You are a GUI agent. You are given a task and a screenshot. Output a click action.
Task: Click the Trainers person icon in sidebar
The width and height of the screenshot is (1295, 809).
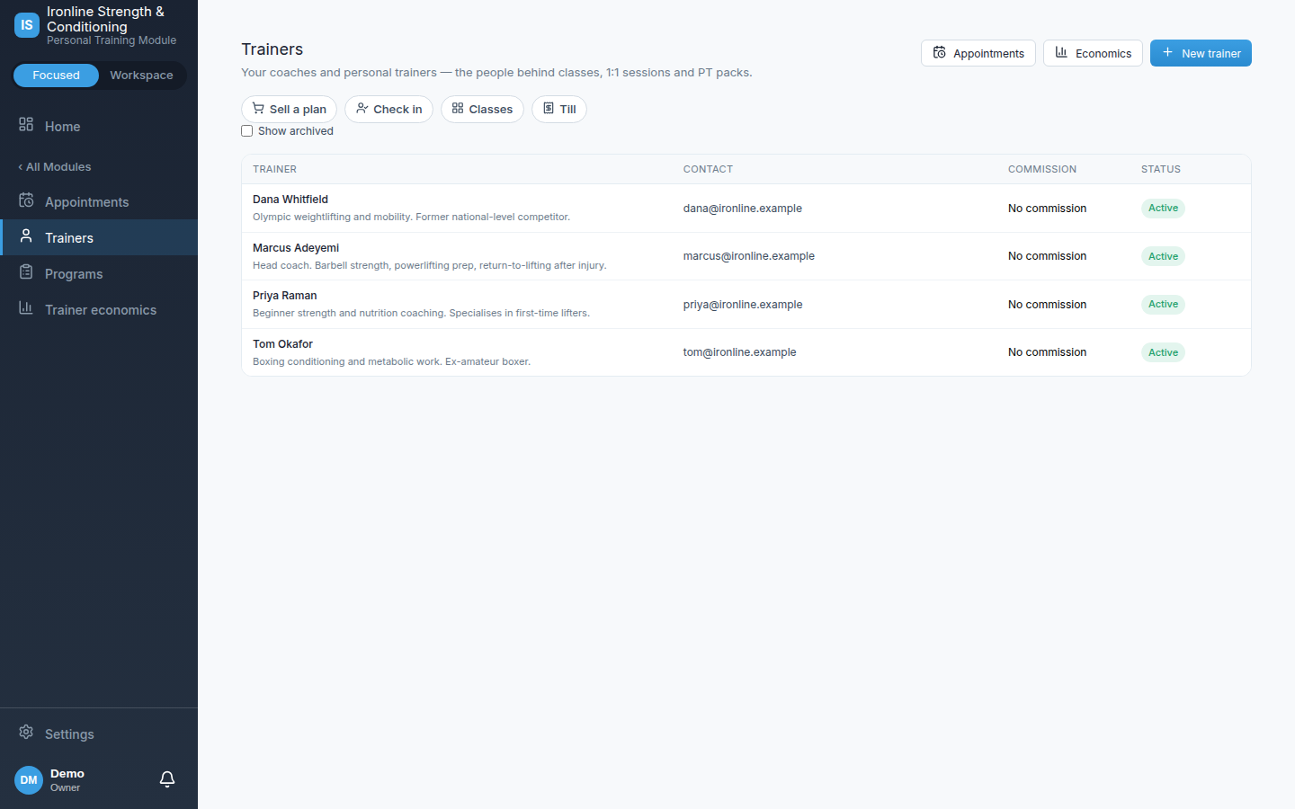point(26,236)
